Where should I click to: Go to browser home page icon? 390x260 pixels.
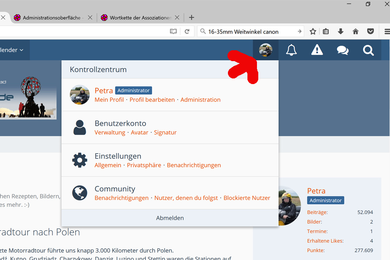[x=356, y=32]
